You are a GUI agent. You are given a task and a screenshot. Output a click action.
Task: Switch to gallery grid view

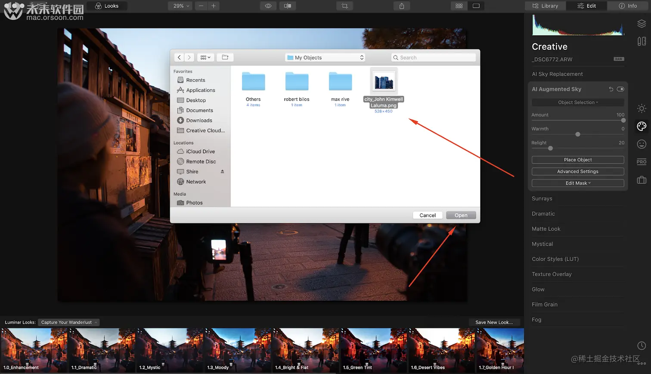459,6
